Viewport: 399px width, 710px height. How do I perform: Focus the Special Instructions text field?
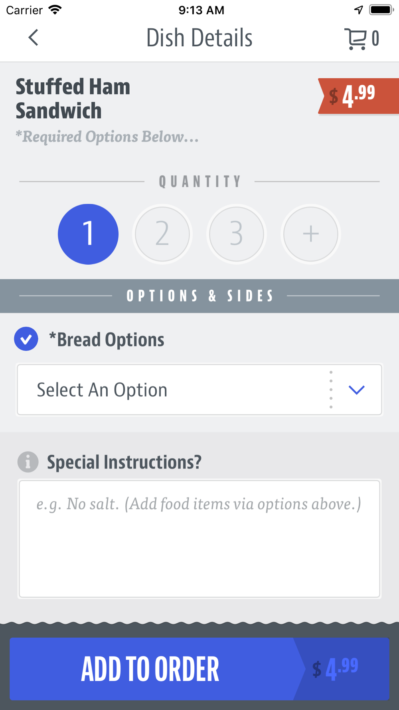click(x=199, y=539)
